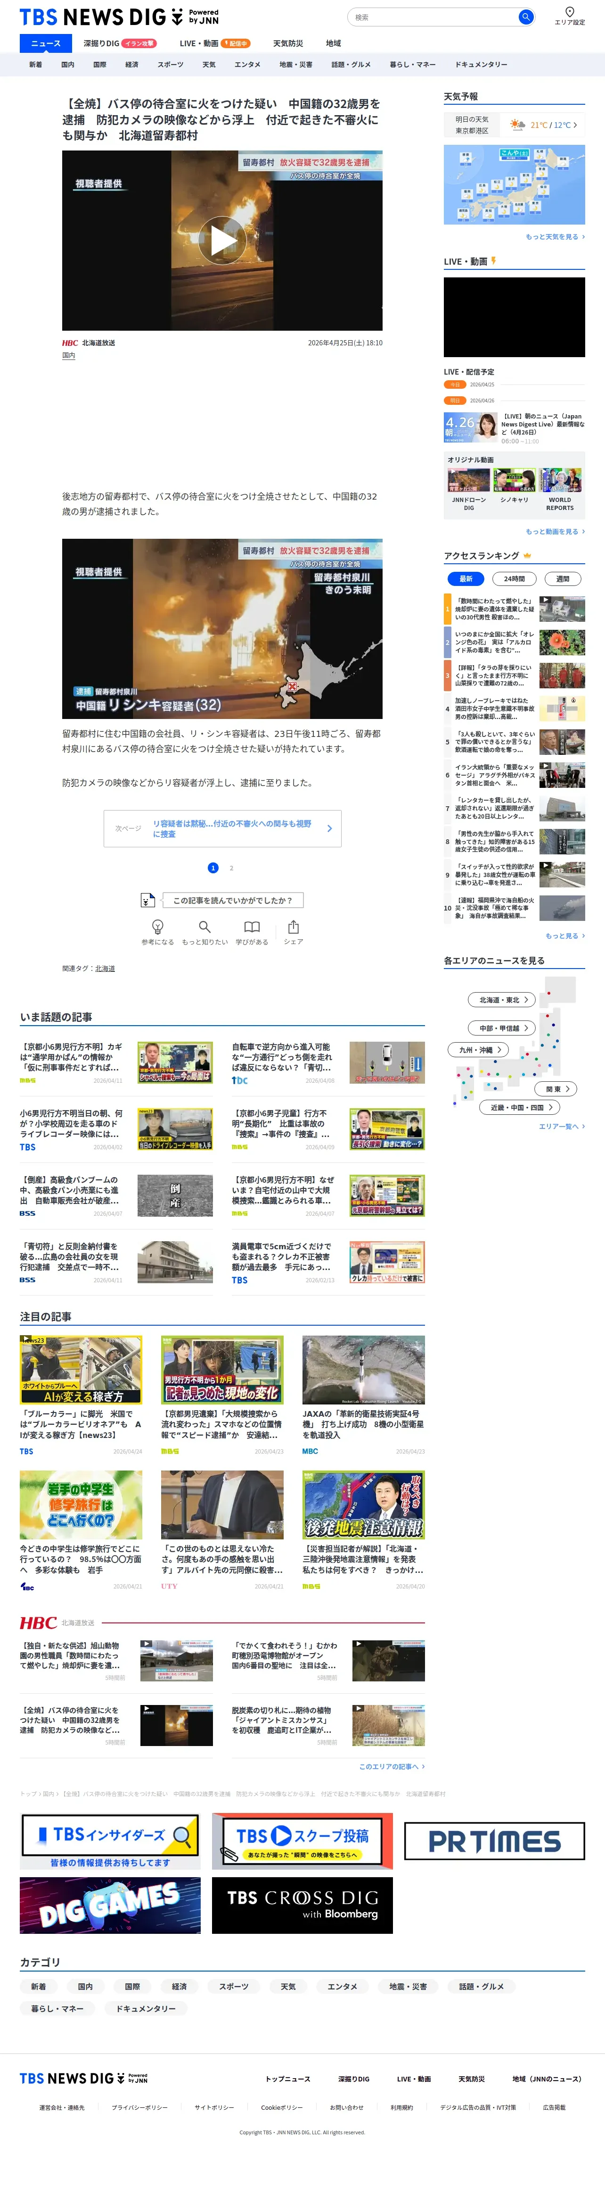
Task: Switch to the ニュース tab
Action: (x=46, y=43)
